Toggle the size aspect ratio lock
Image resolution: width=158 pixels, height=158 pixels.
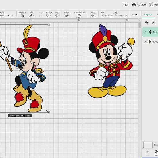click(116, 13)
